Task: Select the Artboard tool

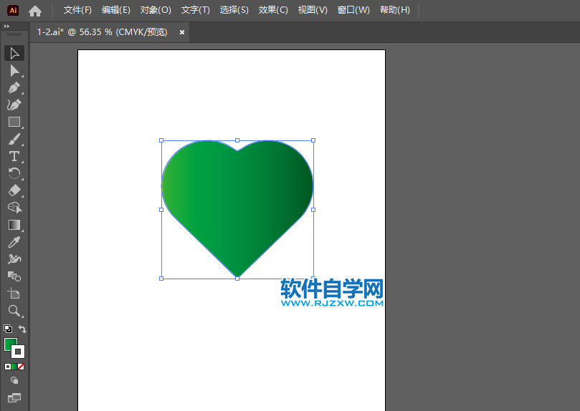Action: click(14, 294)
